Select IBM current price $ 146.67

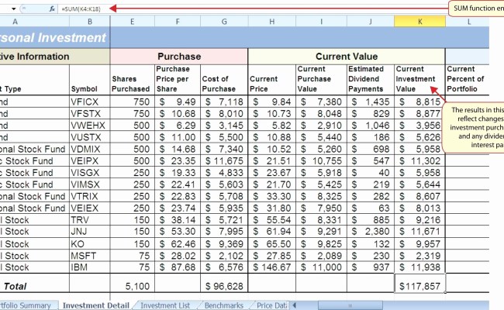[272, 267]
